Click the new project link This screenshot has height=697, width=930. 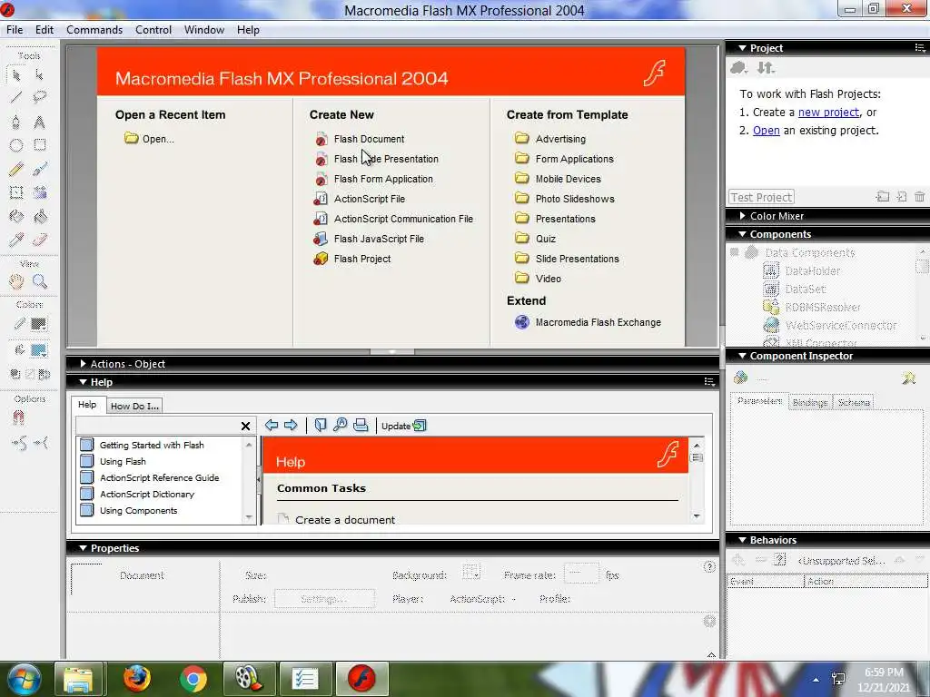click(x=828, y=112)
